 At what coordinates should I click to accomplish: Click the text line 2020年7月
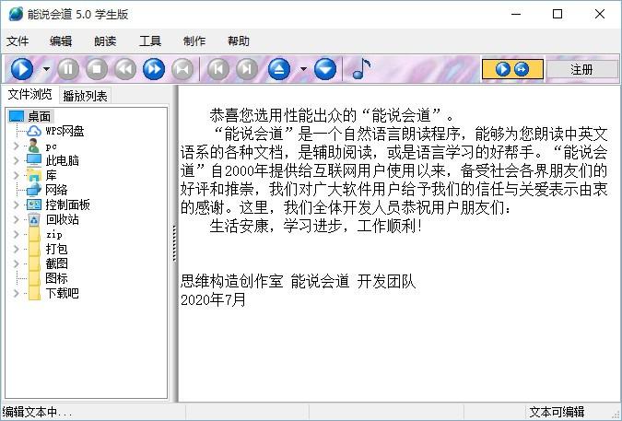coord(214,299)
